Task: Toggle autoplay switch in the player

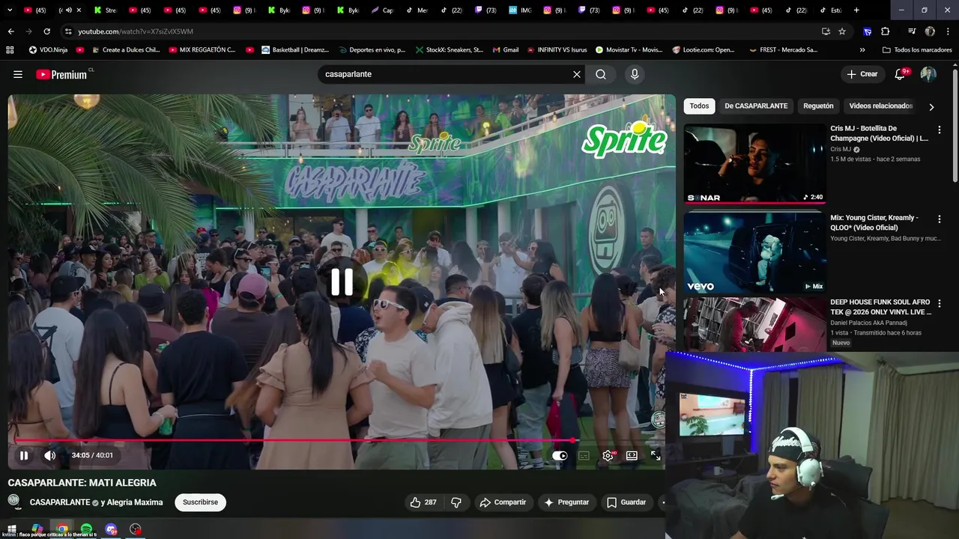Action: [560, 455]
